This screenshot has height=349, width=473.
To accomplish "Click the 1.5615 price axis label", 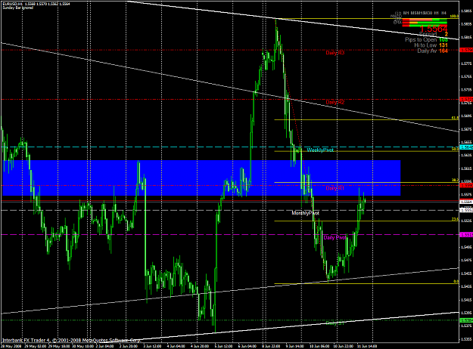I will click(467, 168).
